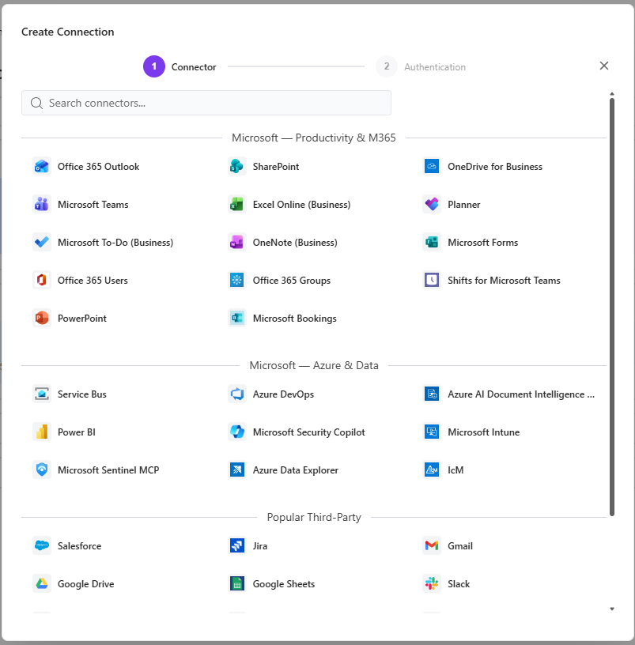Click the 'Office 365 Outlook' label
Screen dimensions: 635x645
[98, 167]
